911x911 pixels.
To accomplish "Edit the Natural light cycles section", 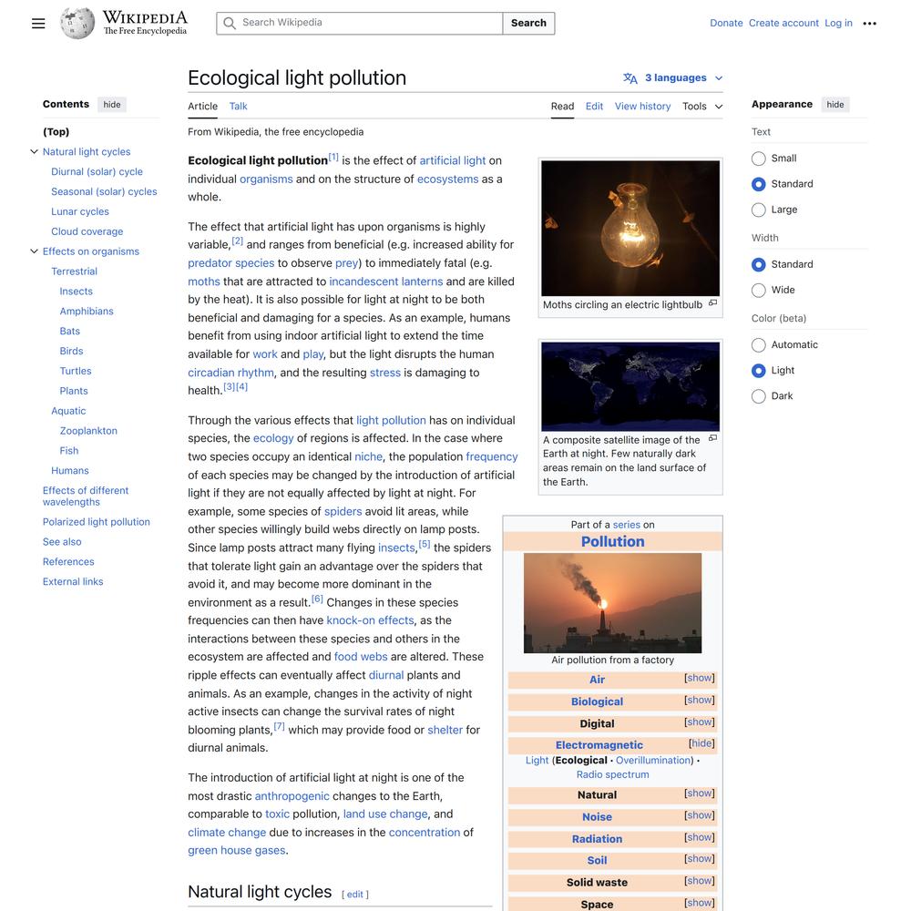I will click(x=355, y=895).
